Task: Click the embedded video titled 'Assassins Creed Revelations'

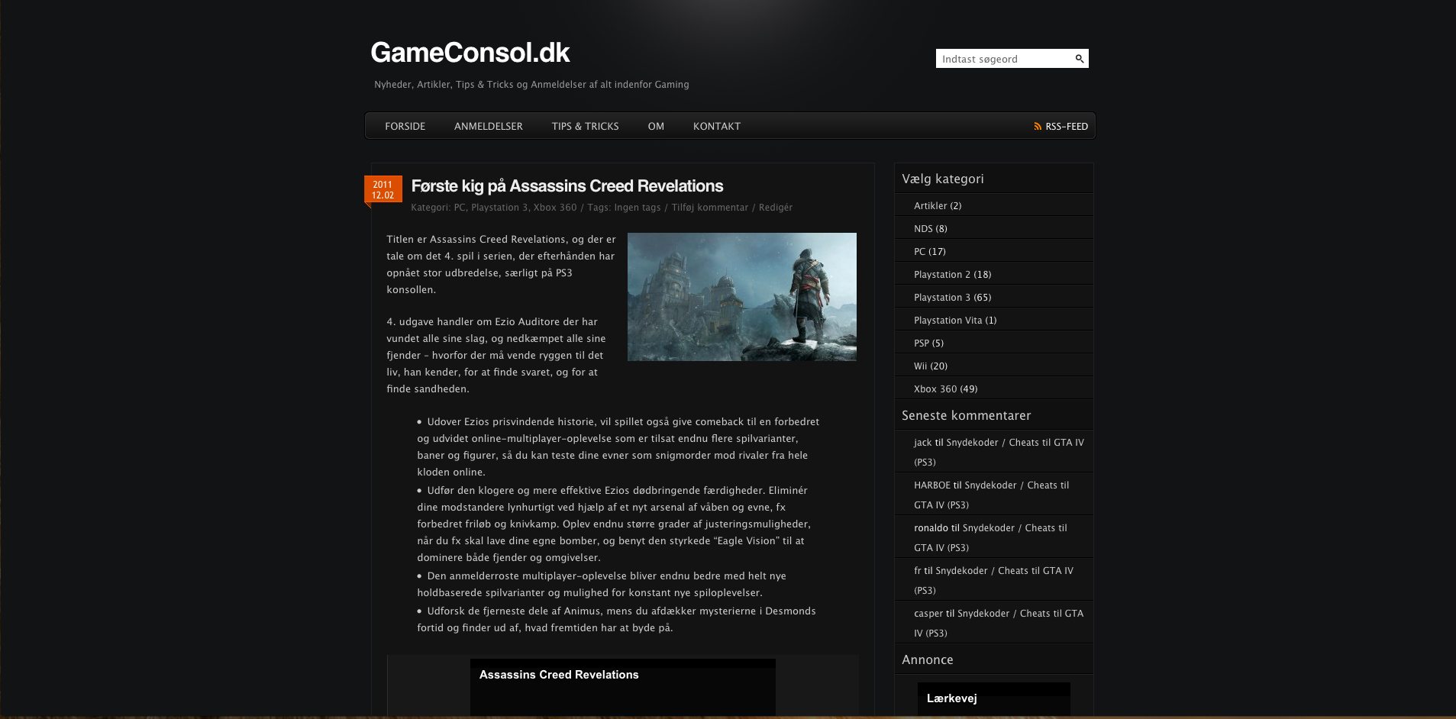Action: point(623,687)
